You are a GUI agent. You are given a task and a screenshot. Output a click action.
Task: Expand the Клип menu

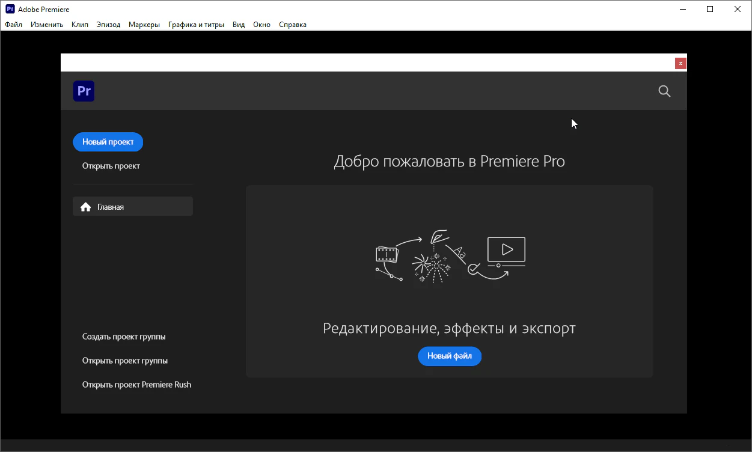click(79, 25)
